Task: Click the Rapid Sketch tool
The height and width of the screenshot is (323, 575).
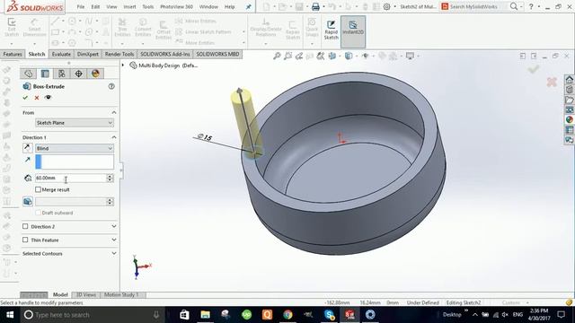Action: tap(332, 30)
